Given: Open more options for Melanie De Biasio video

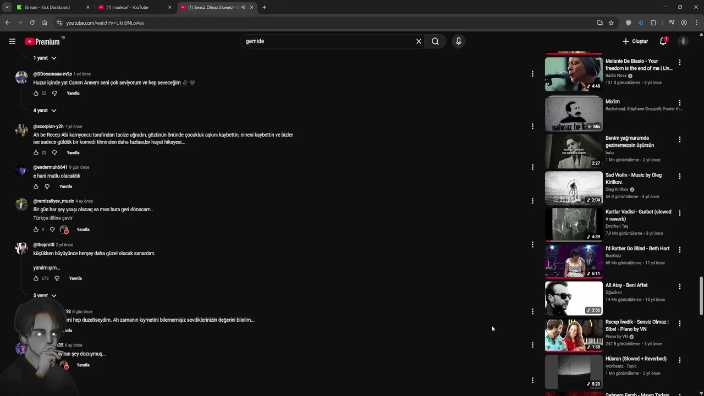Looking at the screenshot, I should [680, 62].
